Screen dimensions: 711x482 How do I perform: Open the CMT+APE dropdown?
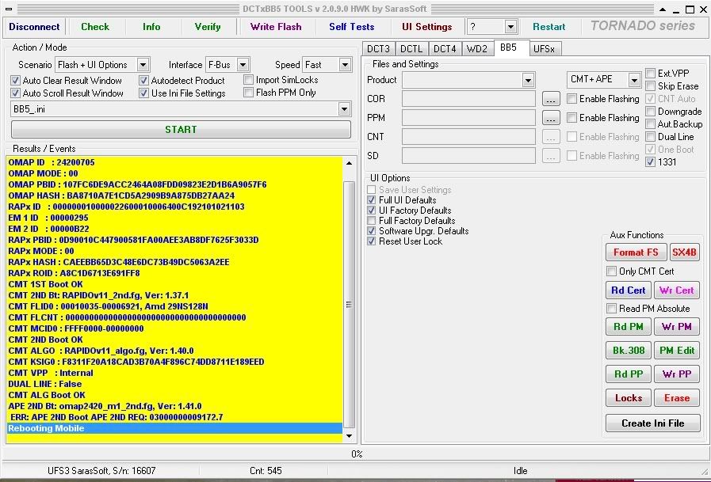(634, 80)
